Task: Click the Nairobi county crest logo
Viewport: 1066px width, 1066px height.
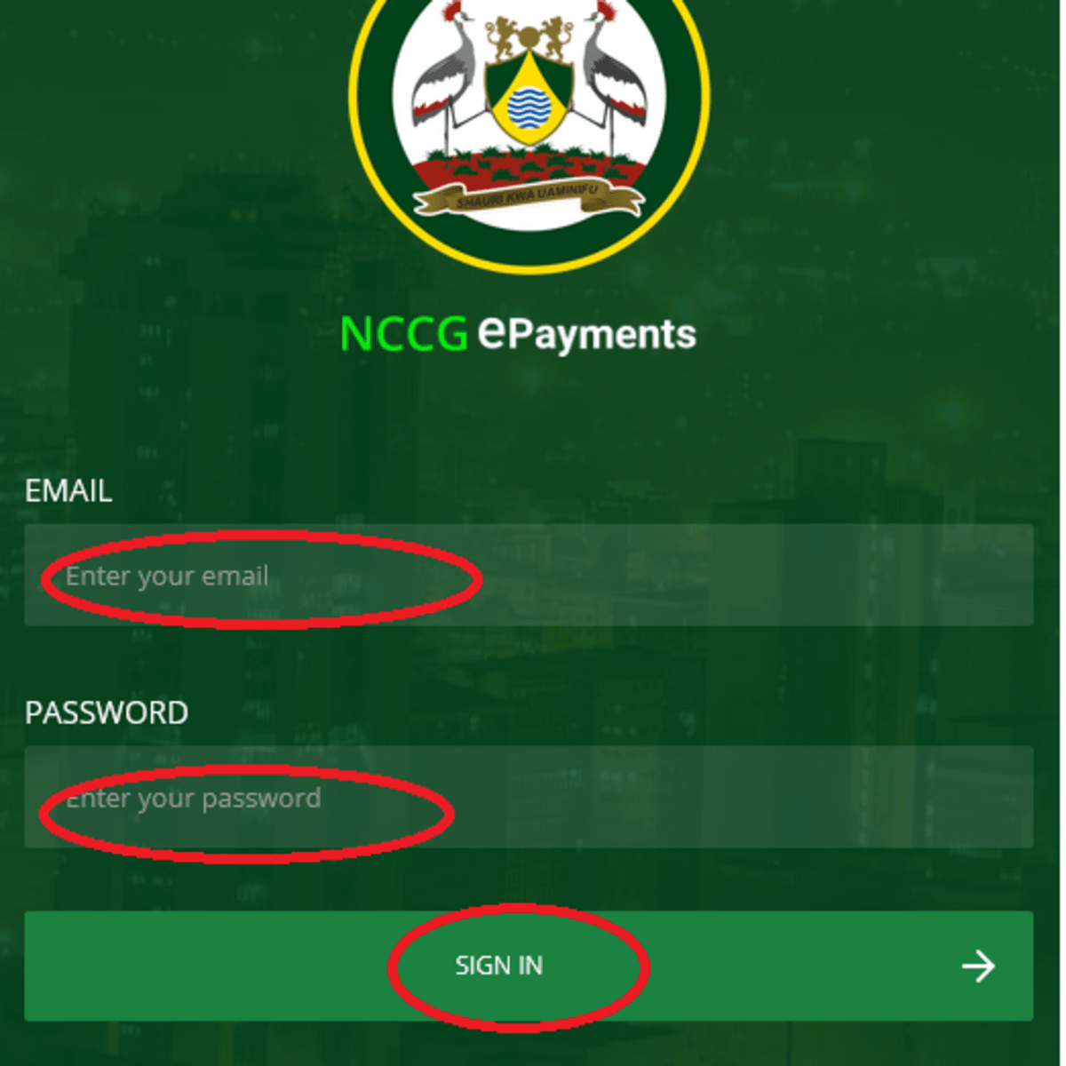Action: click(x=529, y=114)
